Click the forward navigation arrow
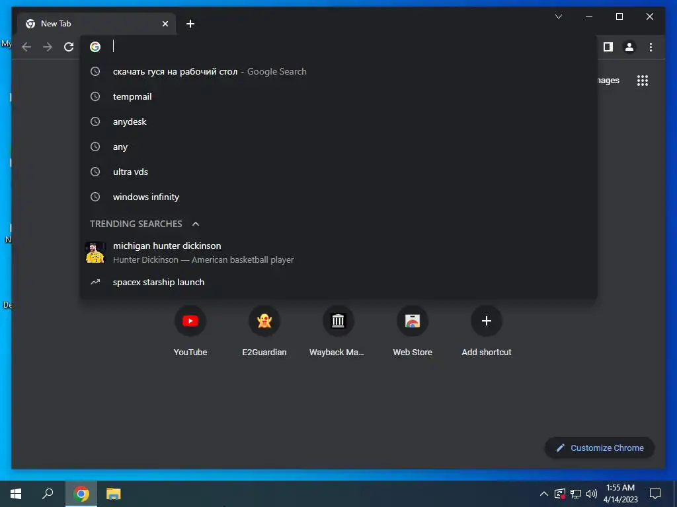 [48, 47]
